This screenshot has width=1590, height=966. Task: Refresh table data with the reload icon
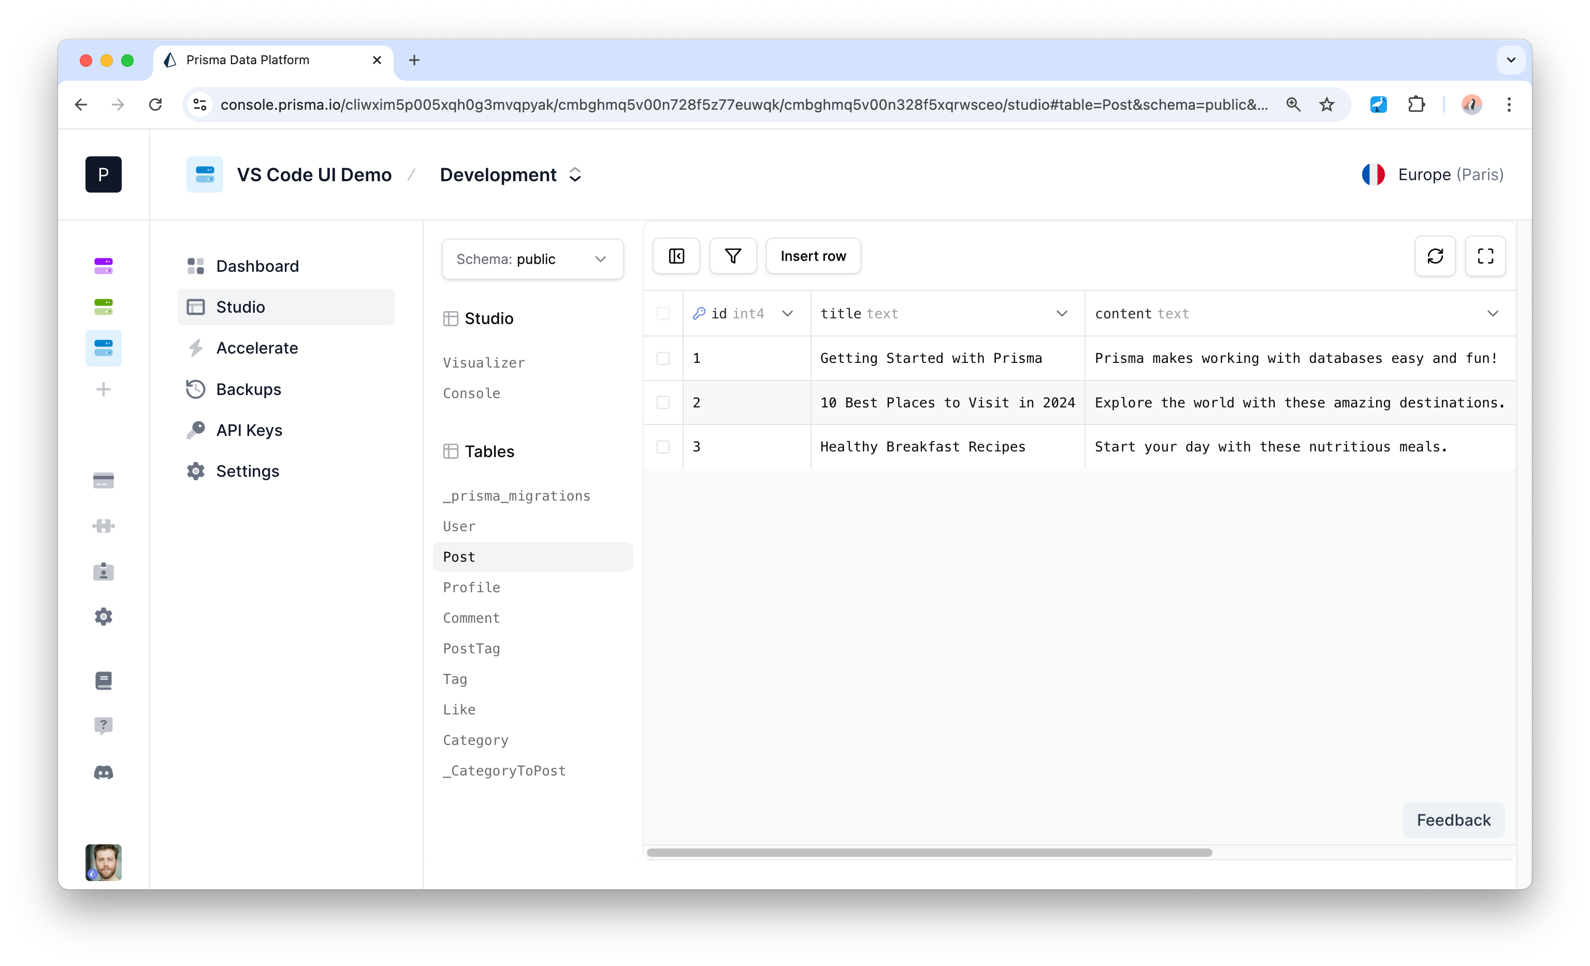(x=1435, y=256)
